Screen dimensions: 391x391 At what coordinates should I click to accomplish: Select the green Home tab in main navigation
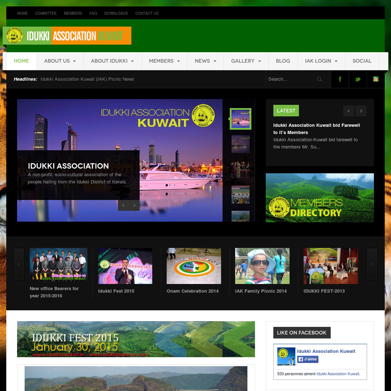tap(22, 61)
